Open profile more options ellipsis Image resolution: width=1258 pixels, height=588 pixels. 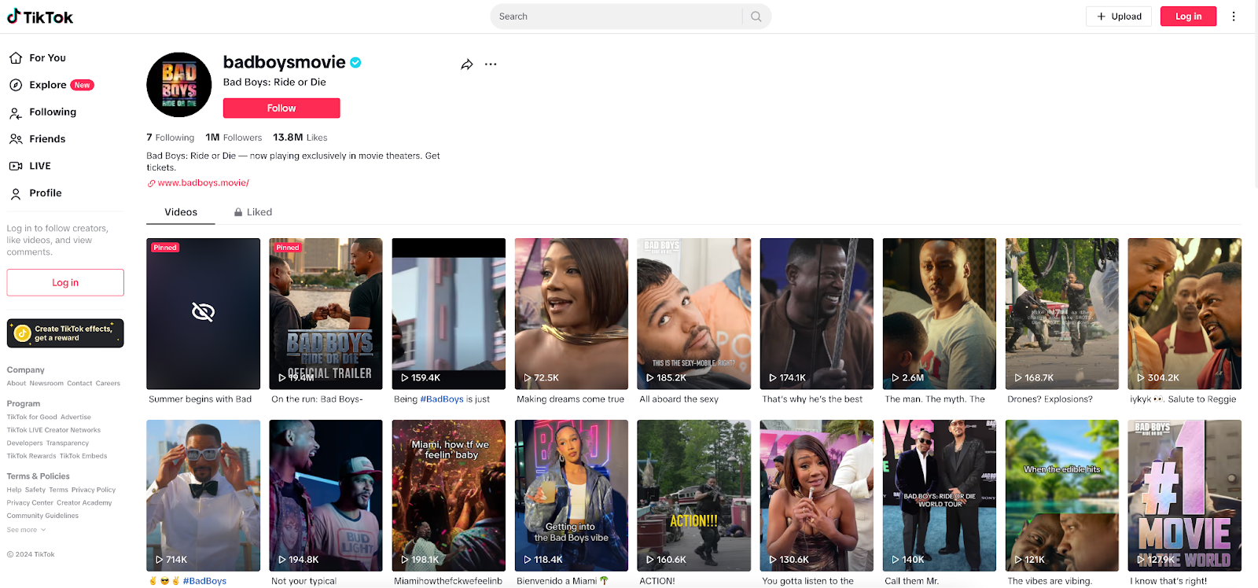click(x=491, y=64)
